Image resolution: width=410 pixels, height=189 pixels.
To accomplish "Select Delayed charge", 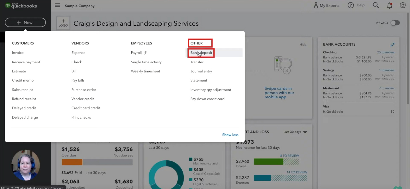I will pyautogui.click(x=25, y=117).
